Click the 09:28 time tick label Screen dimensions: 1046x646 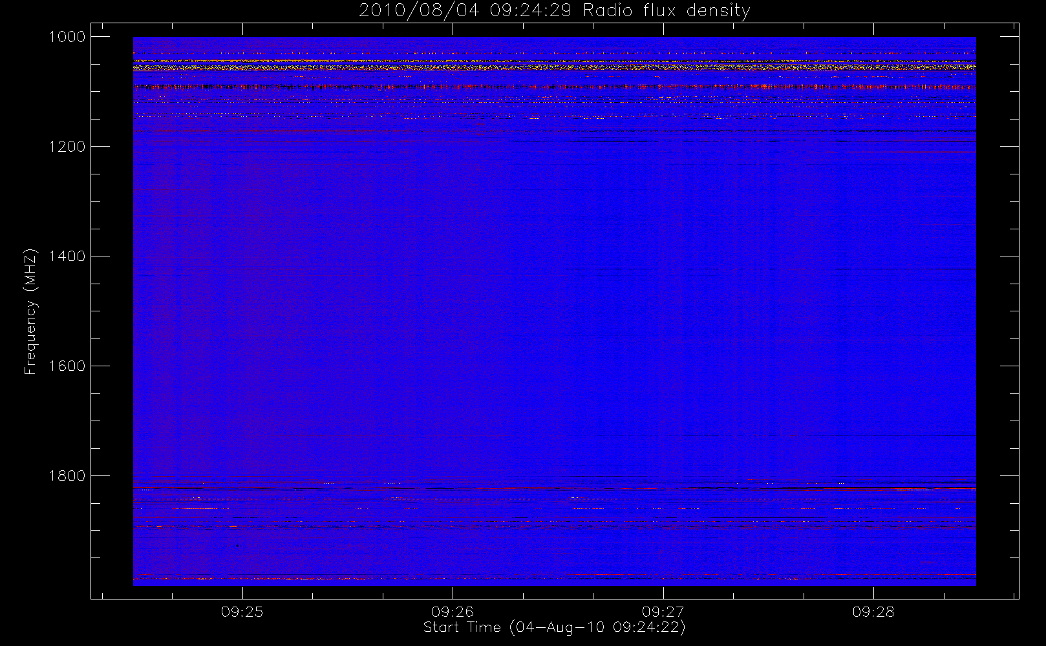873,612
